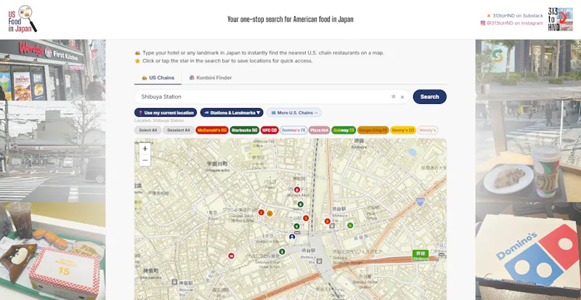Toggle KFC (2) filter chip

pos(269,130)
